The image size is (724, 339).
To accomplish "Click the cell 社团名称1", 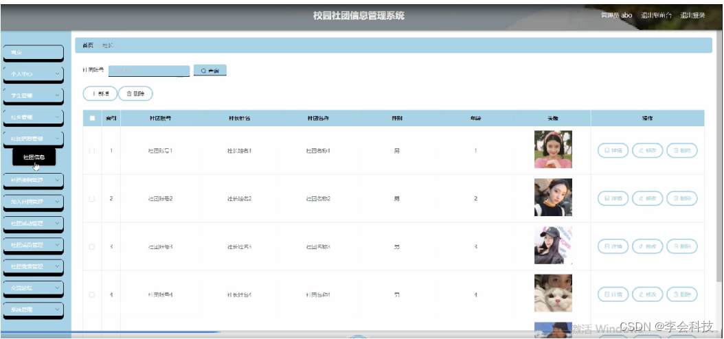I will click(x=318, y=151).
